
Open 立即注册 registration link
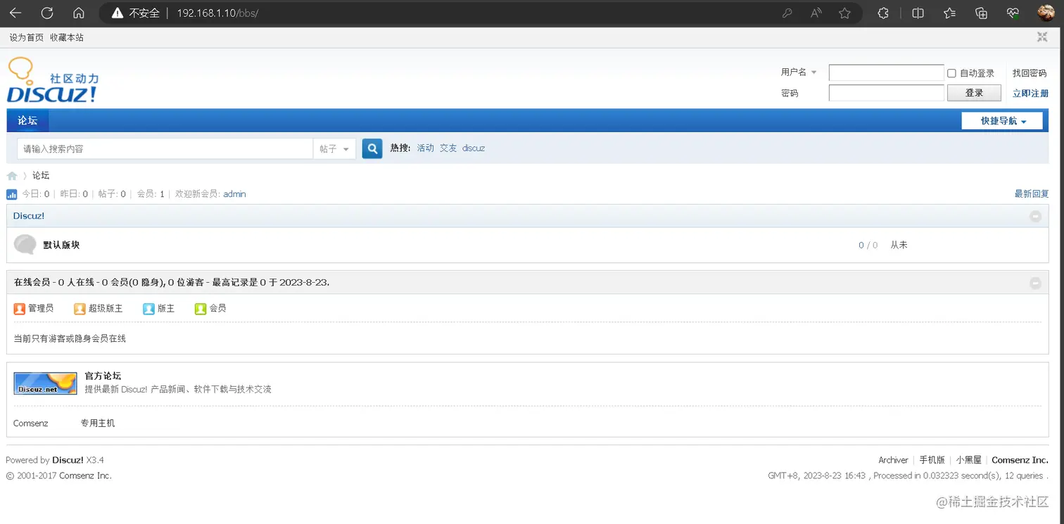coord(1030,94)
